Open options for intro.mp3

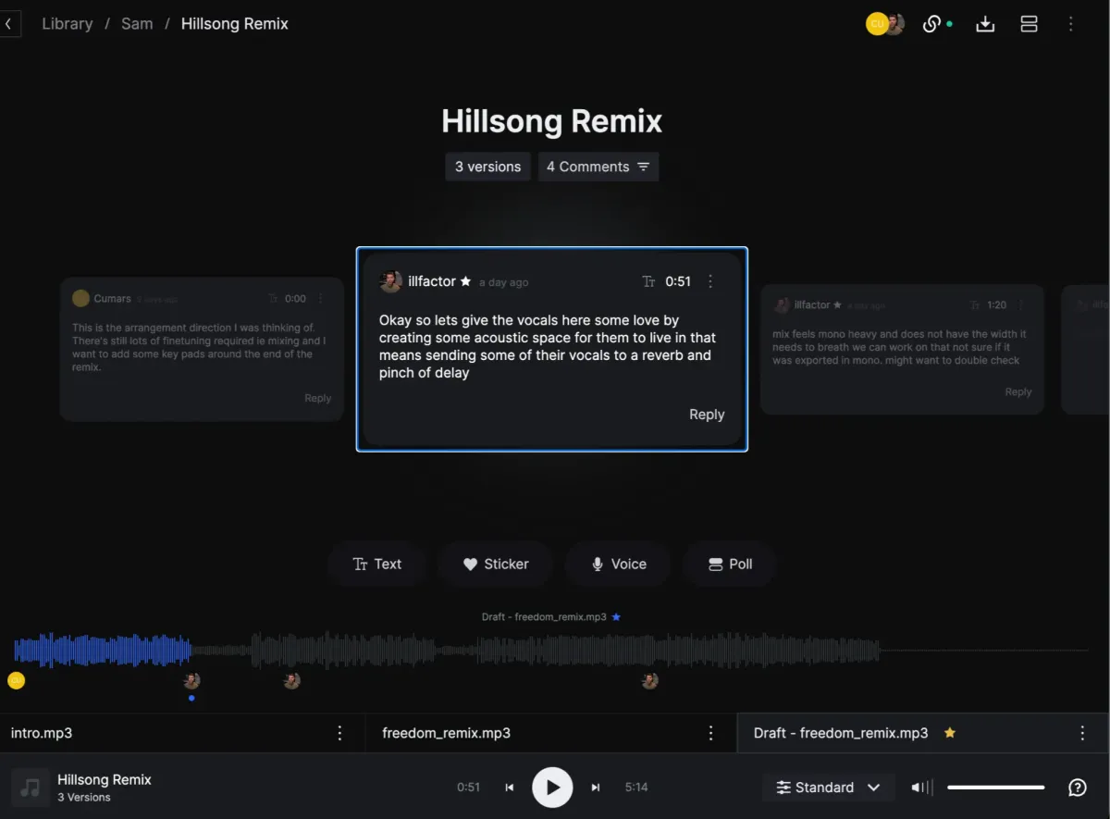[339, 733]
